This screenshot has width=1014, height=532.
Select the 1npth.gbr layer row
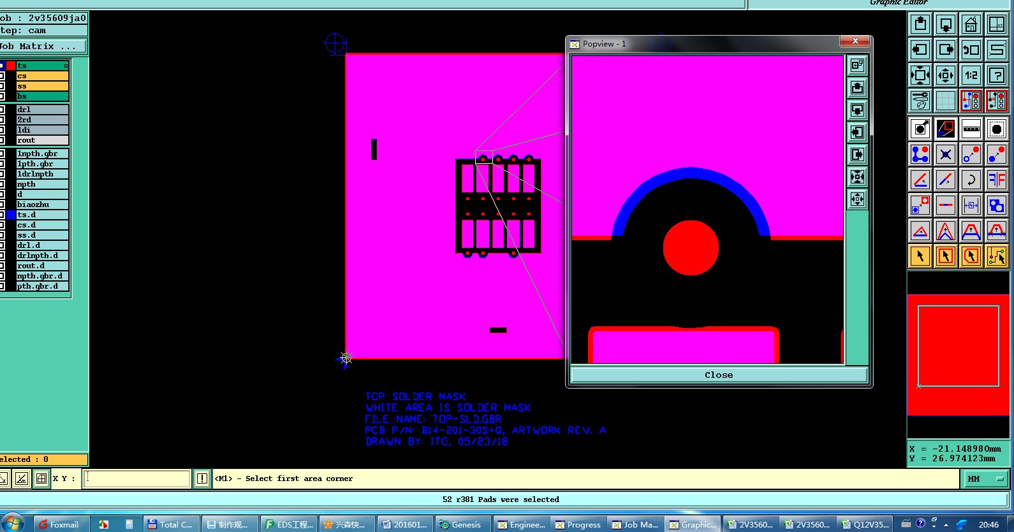[x=42, y=154]
